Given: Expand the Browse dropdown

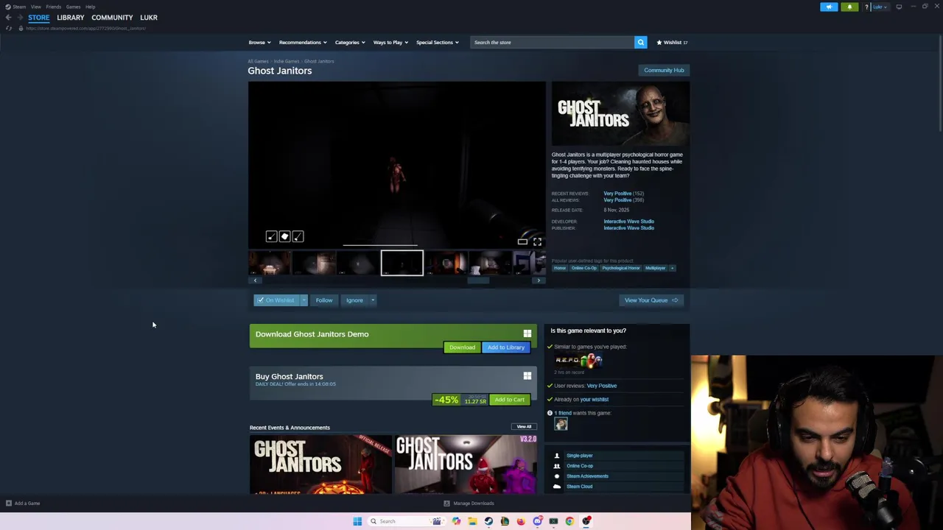Looking at the screenshot, I should (259, 43).
